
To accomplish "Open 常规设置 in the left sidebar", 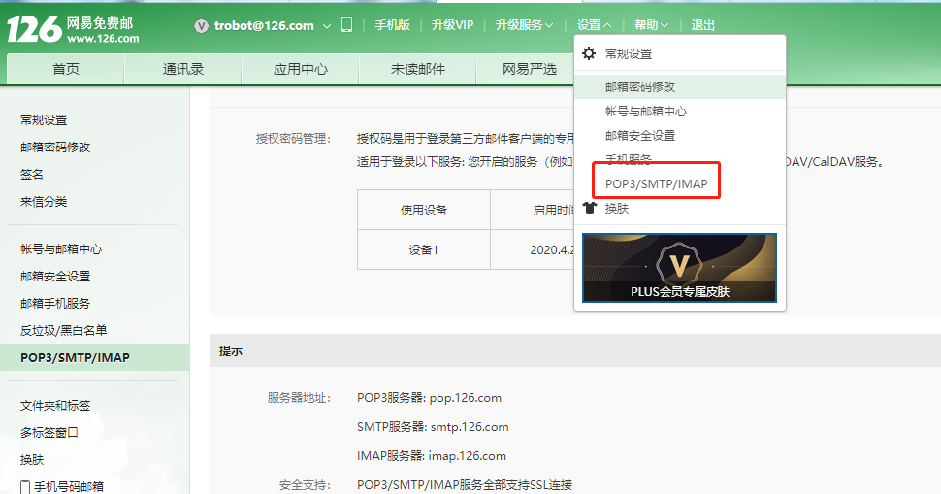I will click(44, 120).
